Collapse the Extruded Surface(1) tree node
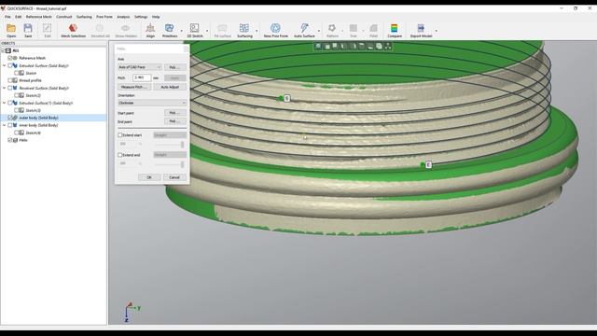597x336 pixels. click(x=5, y=103)
